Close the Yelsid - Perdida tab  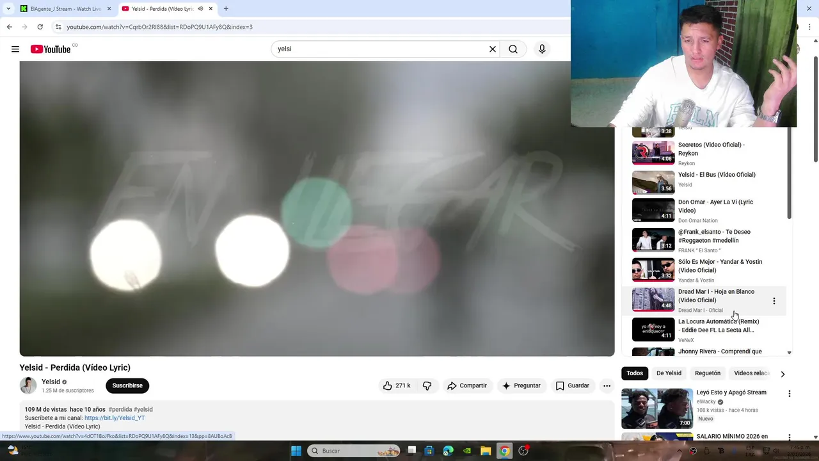point(211,9)
